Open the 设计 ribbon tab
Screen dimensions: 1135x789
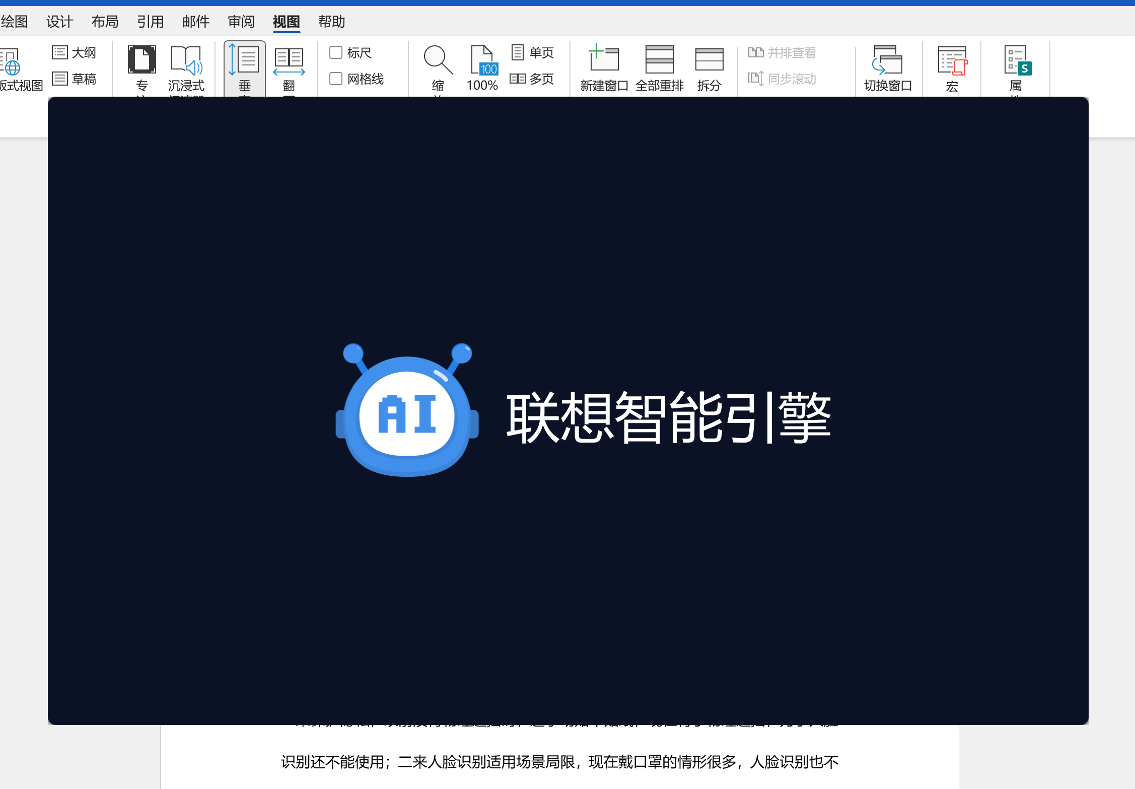(x=59, y=22)
